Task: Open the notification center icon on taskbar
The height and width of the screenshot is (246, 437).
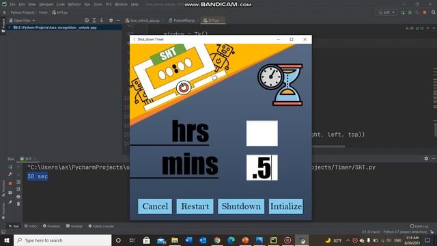Action: pyautogui.click(x=428, y=240)
